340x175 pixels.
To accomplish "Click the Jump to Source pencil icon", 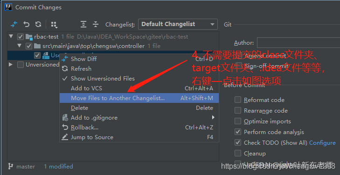I will click(x=65, y=137).
